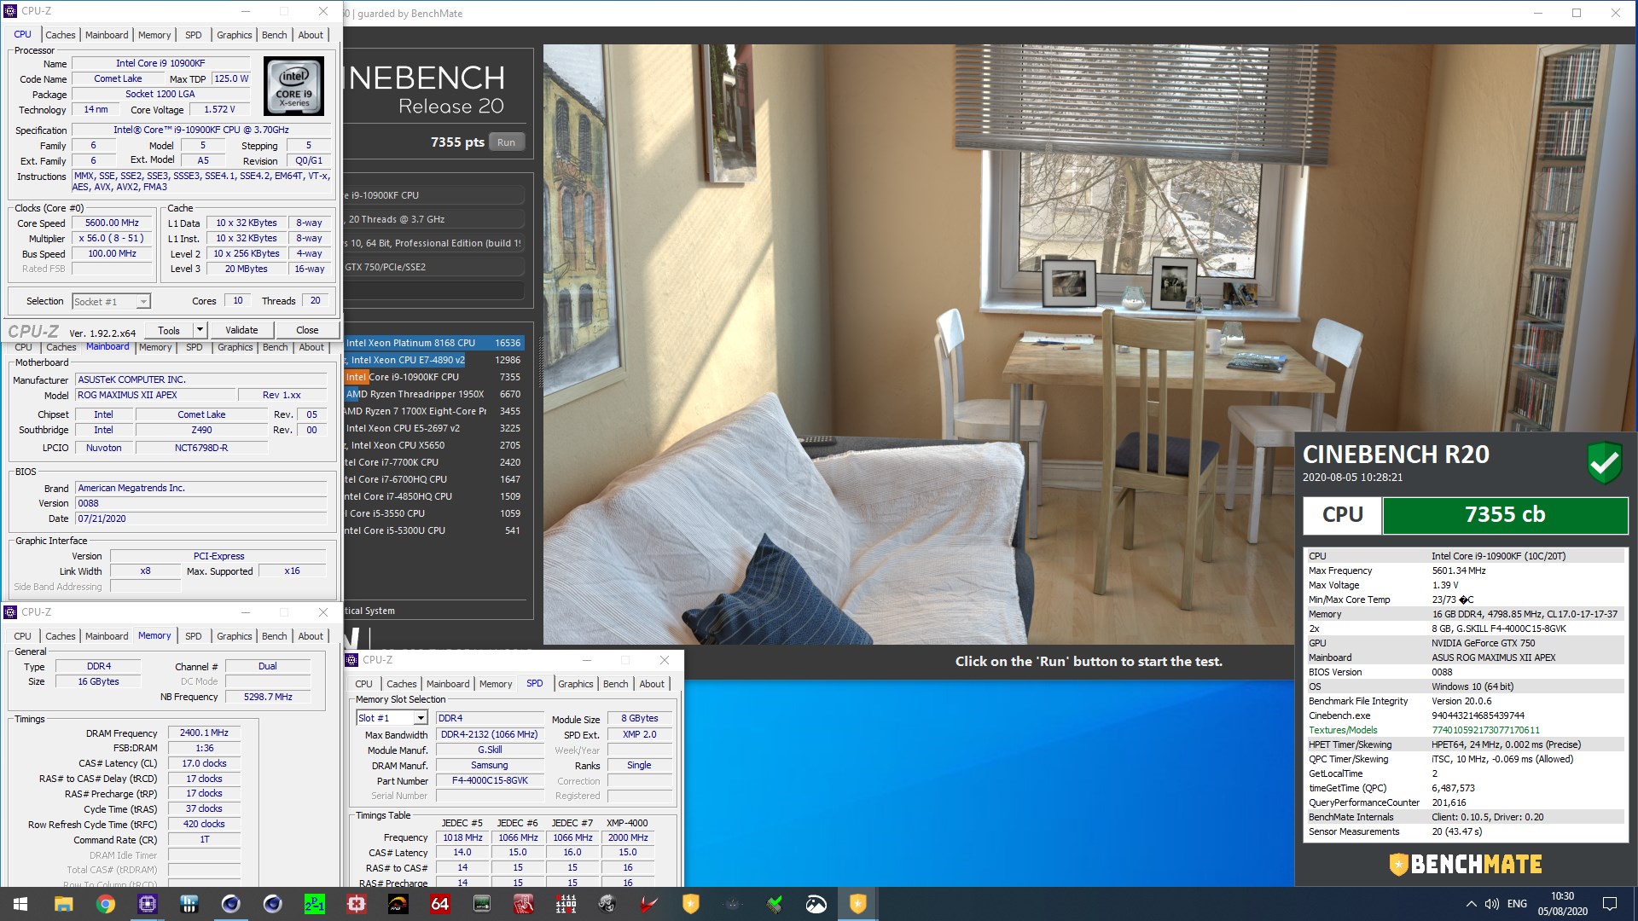The image size is (1638, 921).
Task: Click the white dome circle taskbar icon
Action: pos(816,904)
